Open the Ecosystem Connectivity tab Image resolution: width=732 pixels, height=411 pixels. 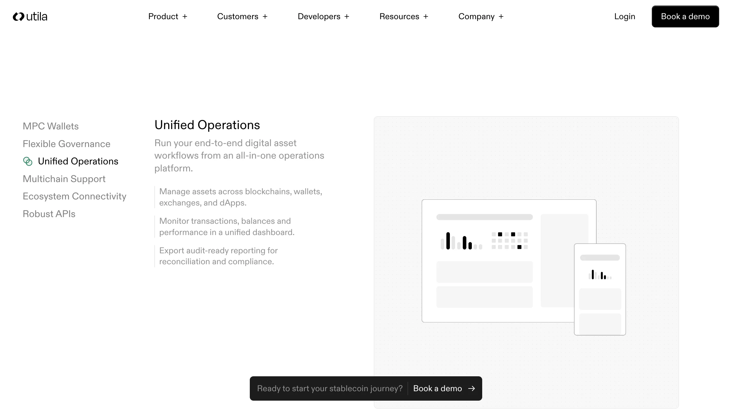tap(74, 196)
